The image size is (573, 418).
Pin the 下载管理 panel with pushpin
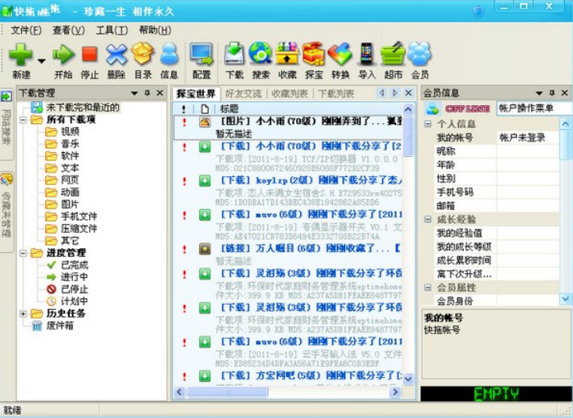coord(148,94)
